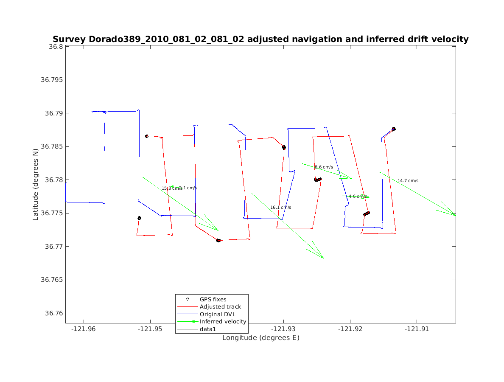Click the red Adjusted track line sample in legend
504x382 pixels.
187,307
